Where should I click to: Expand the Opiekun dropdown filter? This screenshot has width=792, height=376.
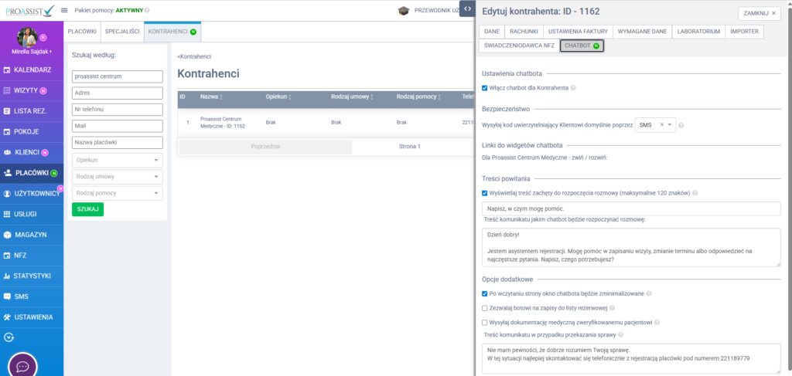pyautogui.click(x=117, y=160)
